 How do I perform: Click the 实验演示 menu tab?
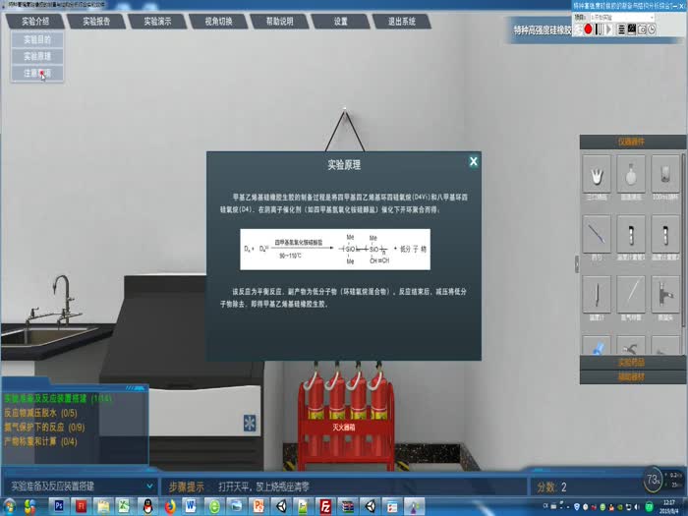(156, 21)
